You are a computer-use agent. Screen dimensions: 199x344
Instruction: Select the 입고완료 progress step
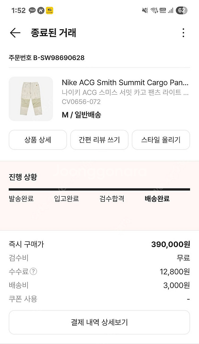[x=67, y=199]
